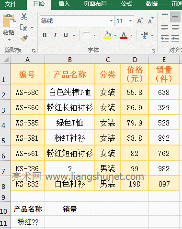Click header cell 产品名称 in row 1
The image size is (182, 229).
70,74
